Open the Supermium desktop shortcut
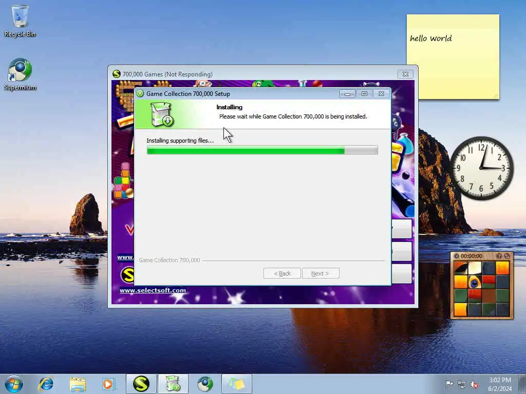Image resolution: width=526 pixels, height=394 pixels. point(20,74)
